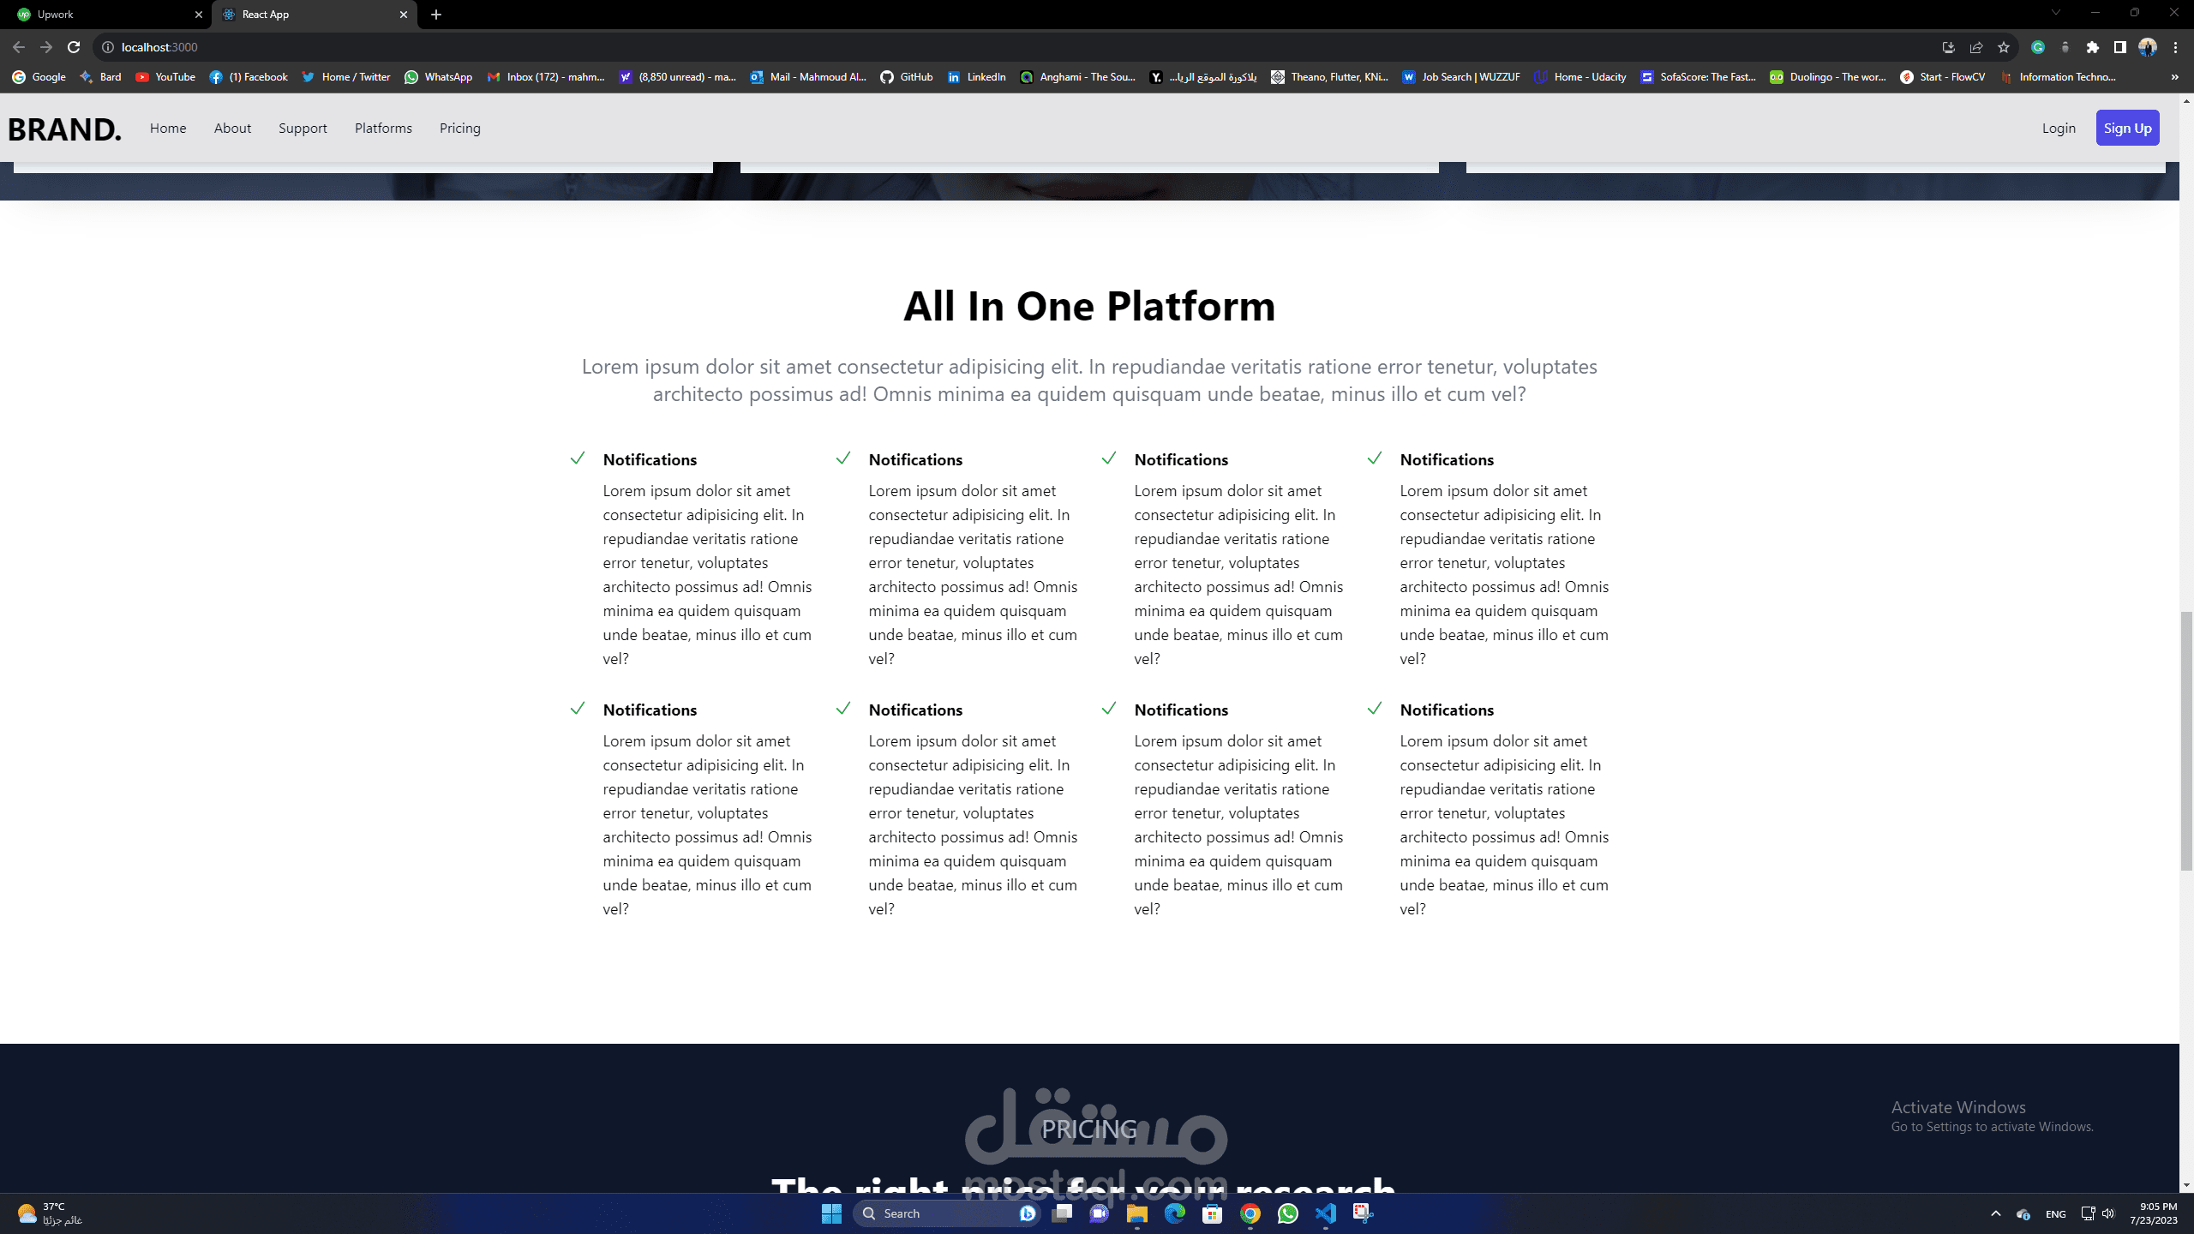This screenshot has height=1234, width=2194.
Task: Expand the hidden bookmarks chevron
Action: (x=2174, y=77)
